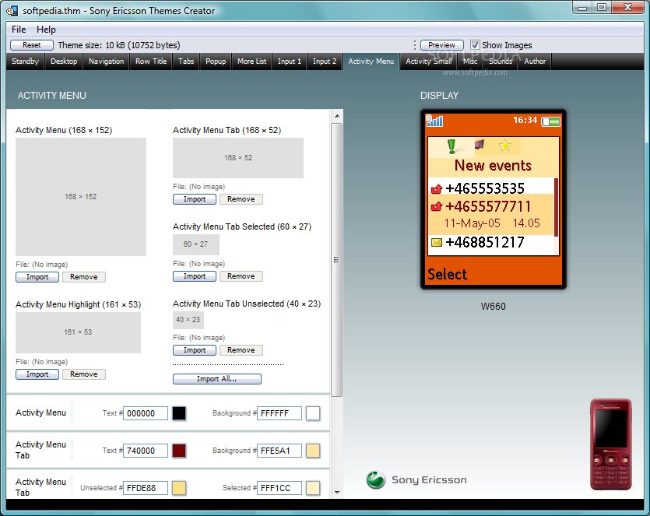
Task: Switch to the Sounds tab
Action: tap(501, 61)
